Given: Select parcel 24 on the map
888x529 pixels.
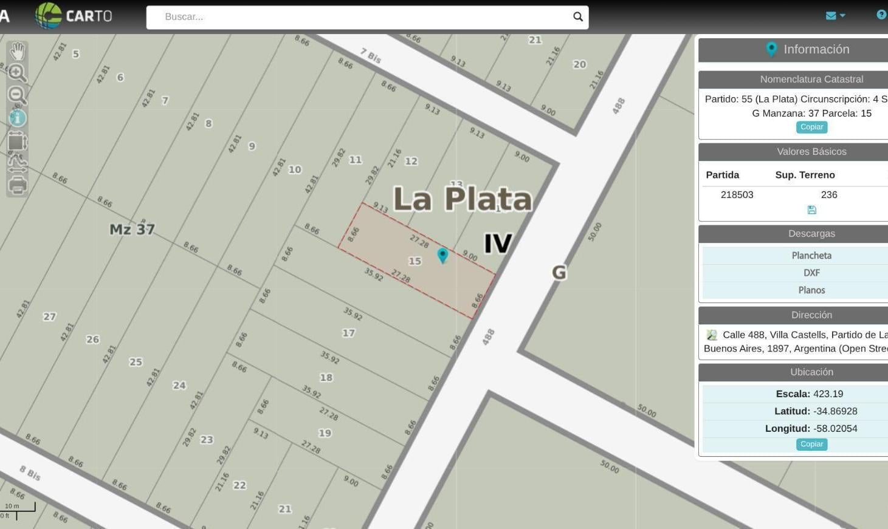Looking at the screenshot, I should (179, 385).
